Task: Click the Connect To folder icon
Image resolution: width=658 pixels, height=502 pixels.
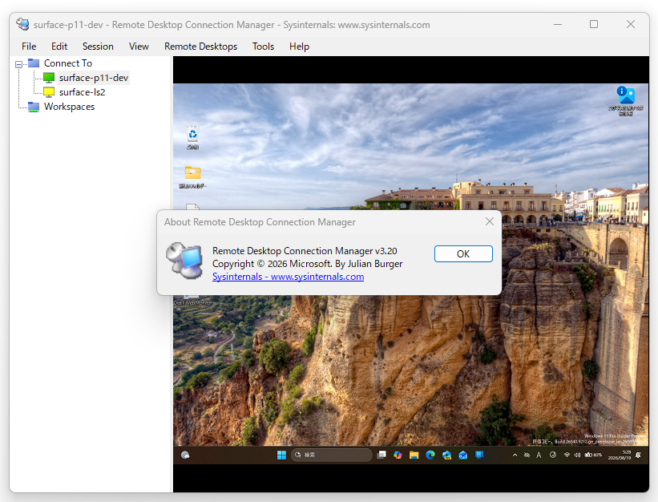Action: tap(34, 63)
